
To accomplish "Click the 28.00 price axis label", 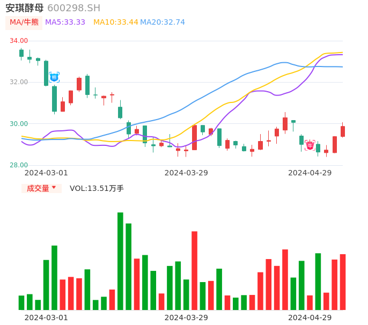I will click(19, 165).
